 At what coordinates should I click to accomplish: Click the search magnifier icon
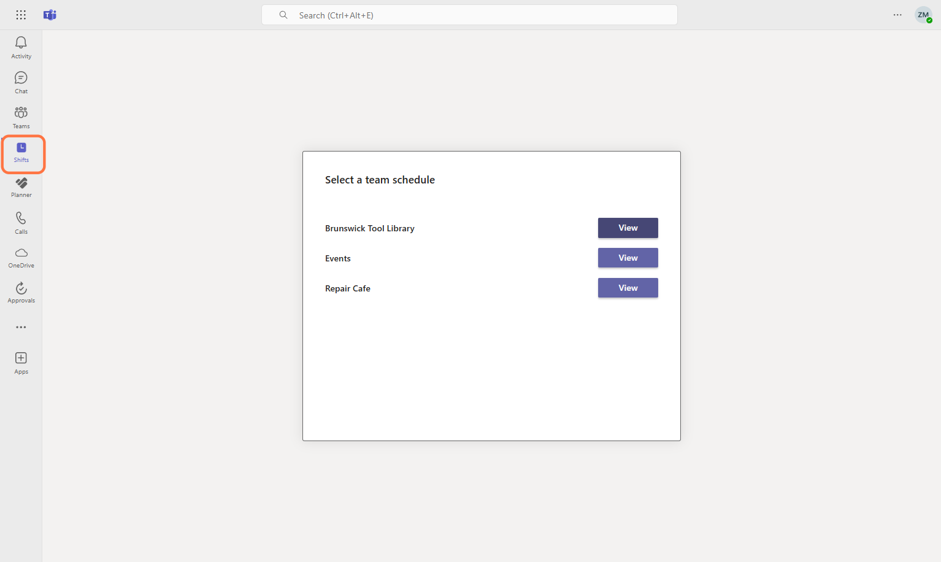click(283, 15)
